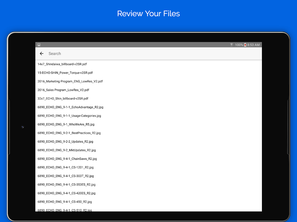297x222 pixels.
Task: Tap the back arrow in search bar
Action: click(x=42, y=54)
